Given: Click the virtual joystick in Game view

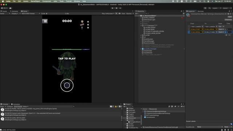Looking at the screenshot, I should click(x=67, y=85).
